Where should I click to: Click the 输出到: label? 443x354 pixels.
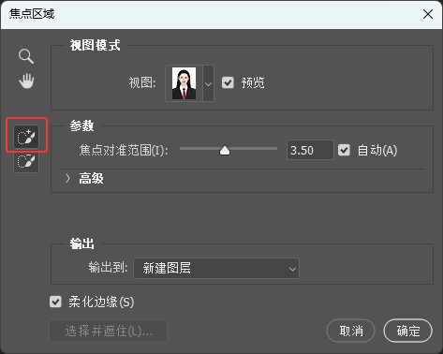(x=108, y=268)
